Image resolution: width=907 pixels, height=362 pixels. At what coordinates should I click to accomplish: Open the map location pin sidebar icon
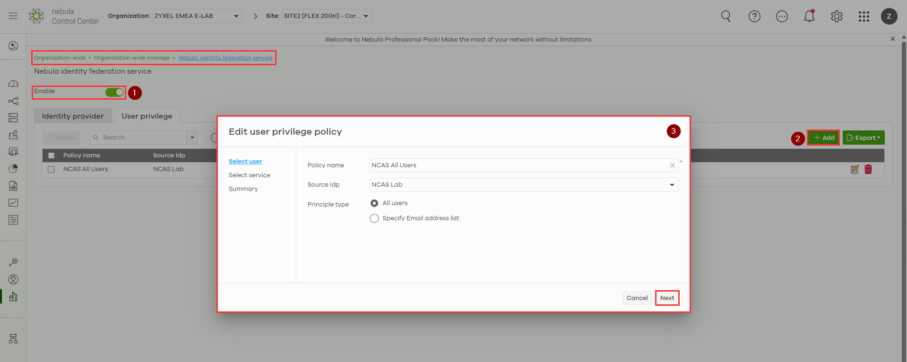(x=13, y=135)
